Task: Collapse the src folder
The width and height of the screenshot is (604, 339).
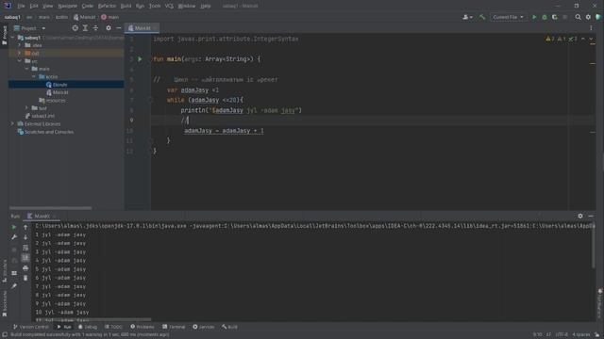Action: click(19, 61)
